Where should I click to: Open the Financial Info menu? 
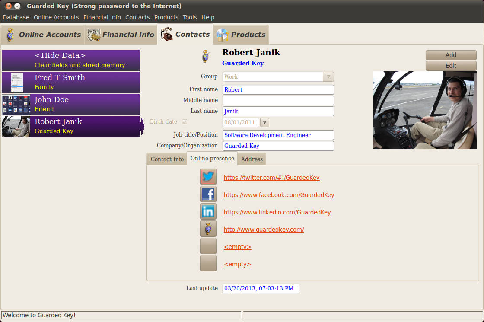102,17
